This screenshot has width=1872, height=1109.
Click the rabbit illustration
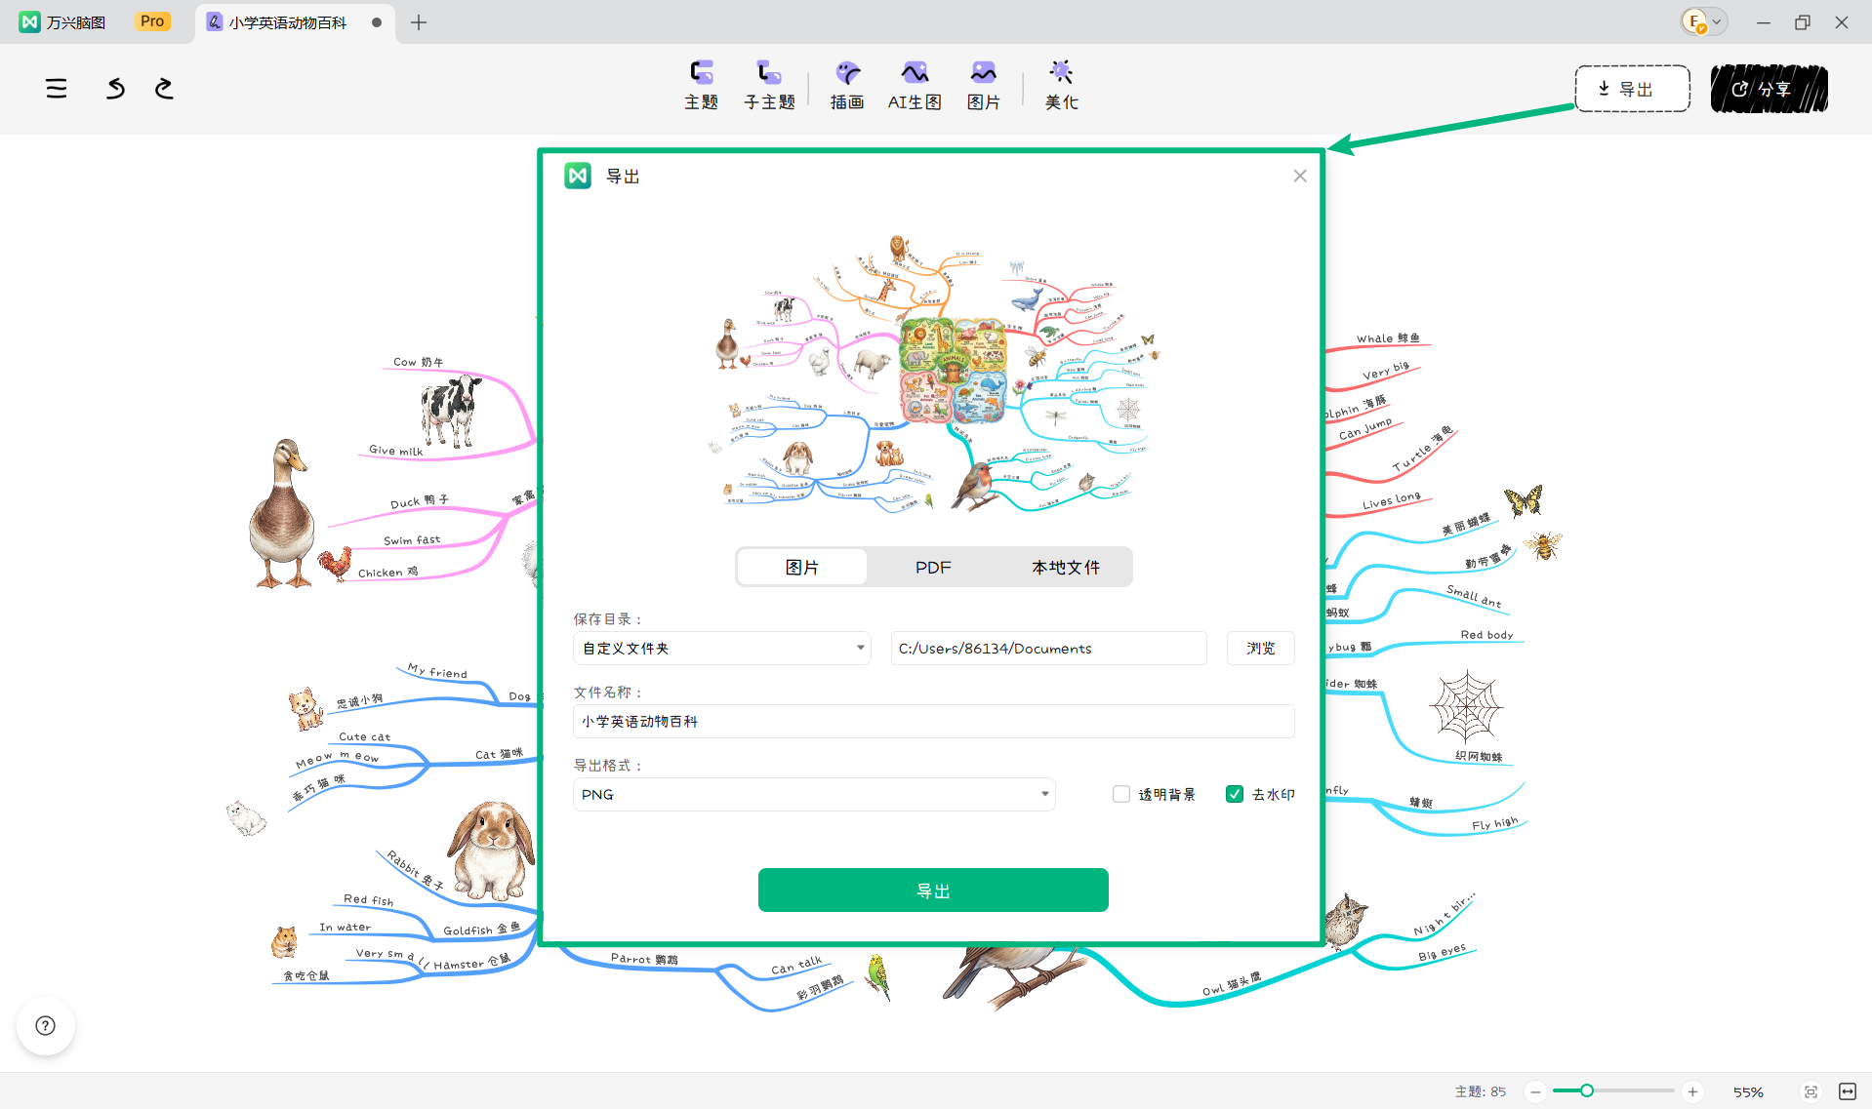coord(491,851)
